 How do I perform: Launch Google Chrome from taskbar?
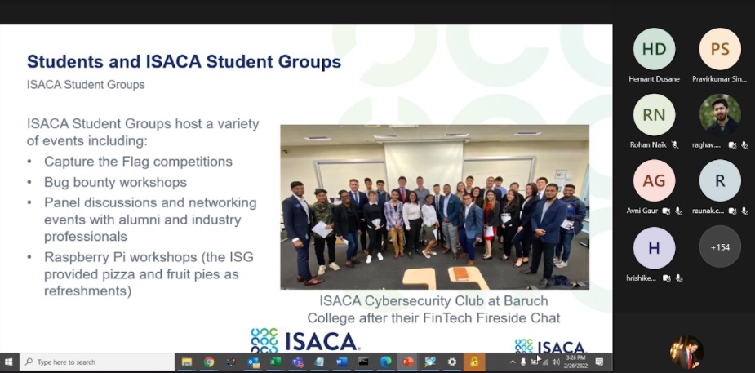click(x=209, y=362)
